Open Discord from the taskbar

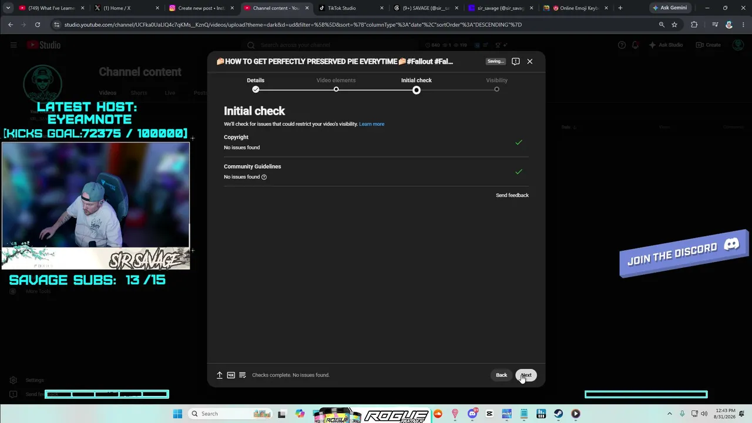click(x=472, y=414)
